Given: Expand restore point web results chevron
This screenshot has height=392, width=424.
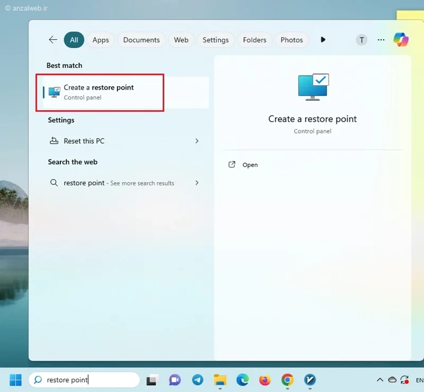Looking at the screenshot, I should (x=197, y=183).
